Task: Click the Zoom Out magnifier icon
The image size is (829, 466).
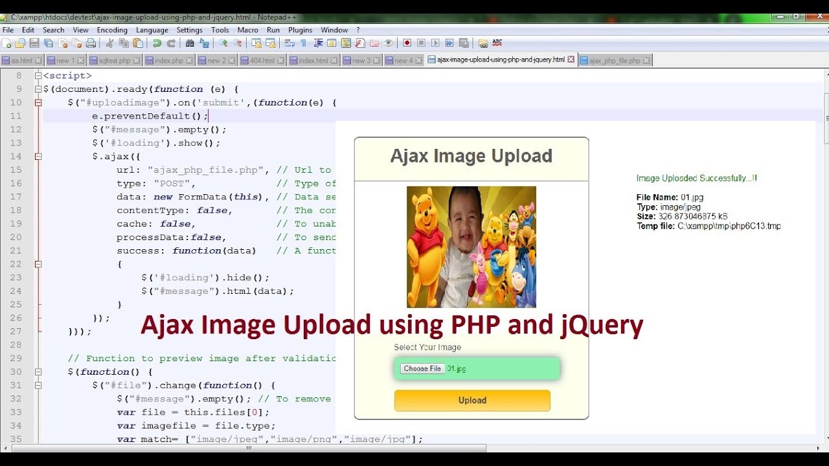Action: point(237,43)
